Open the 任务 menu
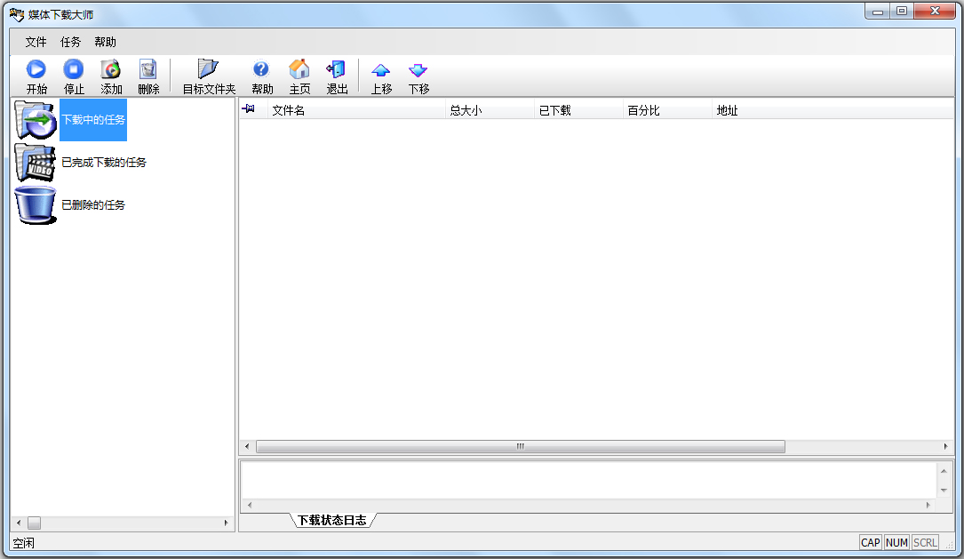The width and height of the screenshot is (964, 559). click(x=71, y=42)
